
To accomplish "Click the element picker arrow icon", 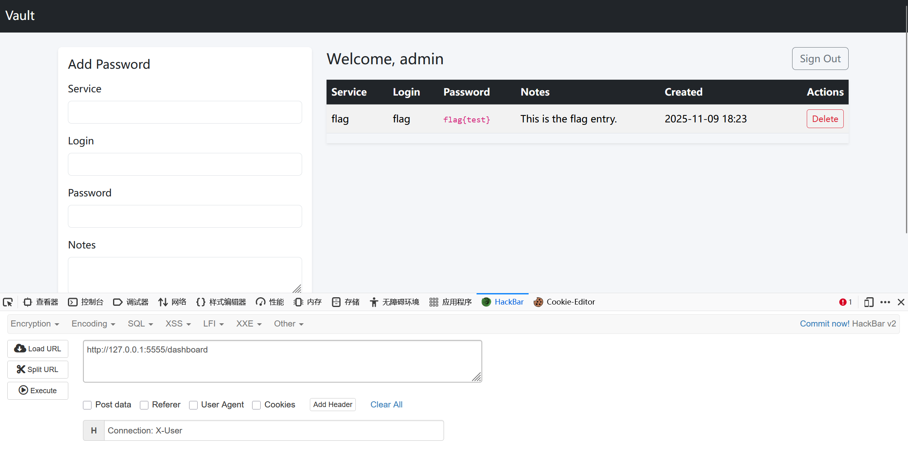I will coord(8,302).
